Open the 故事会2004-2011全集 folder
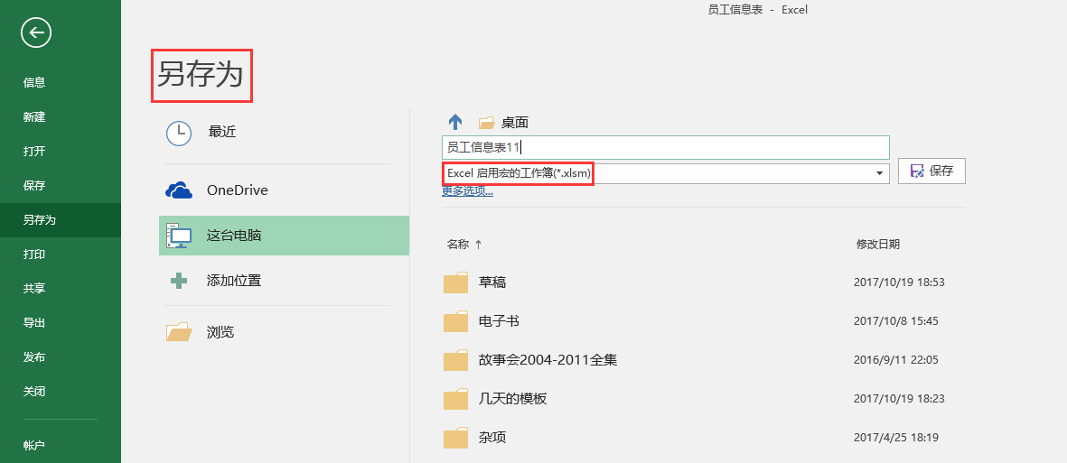 pyautogui.click(x=548, y=360)
